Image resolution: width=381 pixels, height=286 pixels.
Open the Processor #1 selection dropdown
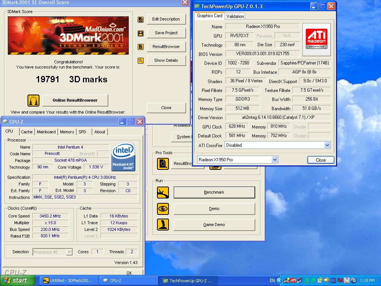pyautogui.click(x=69, y=252)
